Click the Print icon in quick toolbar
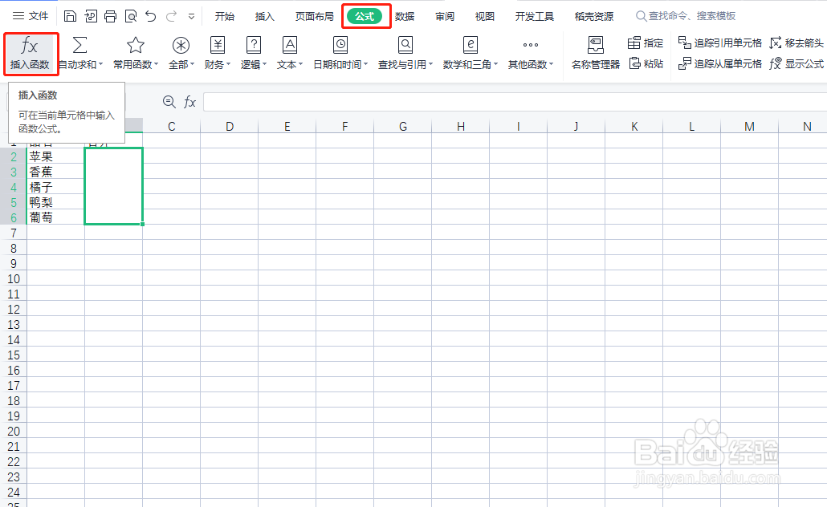This screenshot has height=507, width=827. pyautogui.click(x=110, y=16)
